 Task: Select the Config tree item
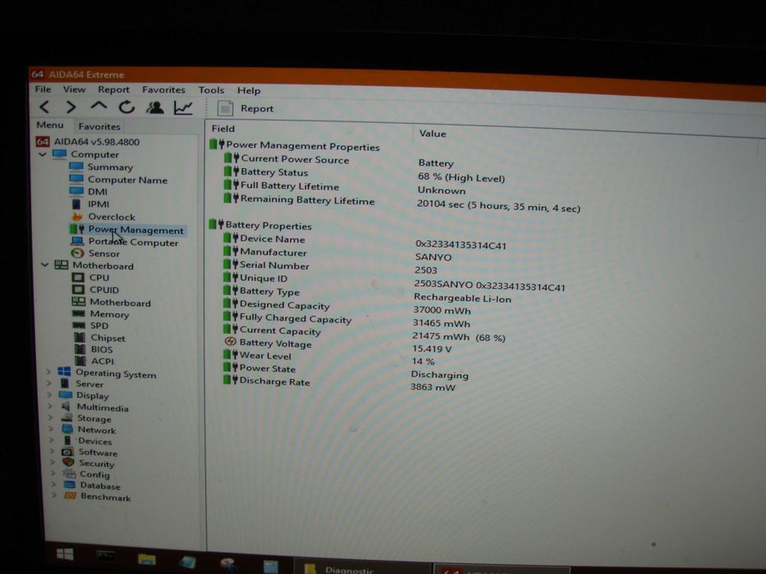(x=86, y=474)
